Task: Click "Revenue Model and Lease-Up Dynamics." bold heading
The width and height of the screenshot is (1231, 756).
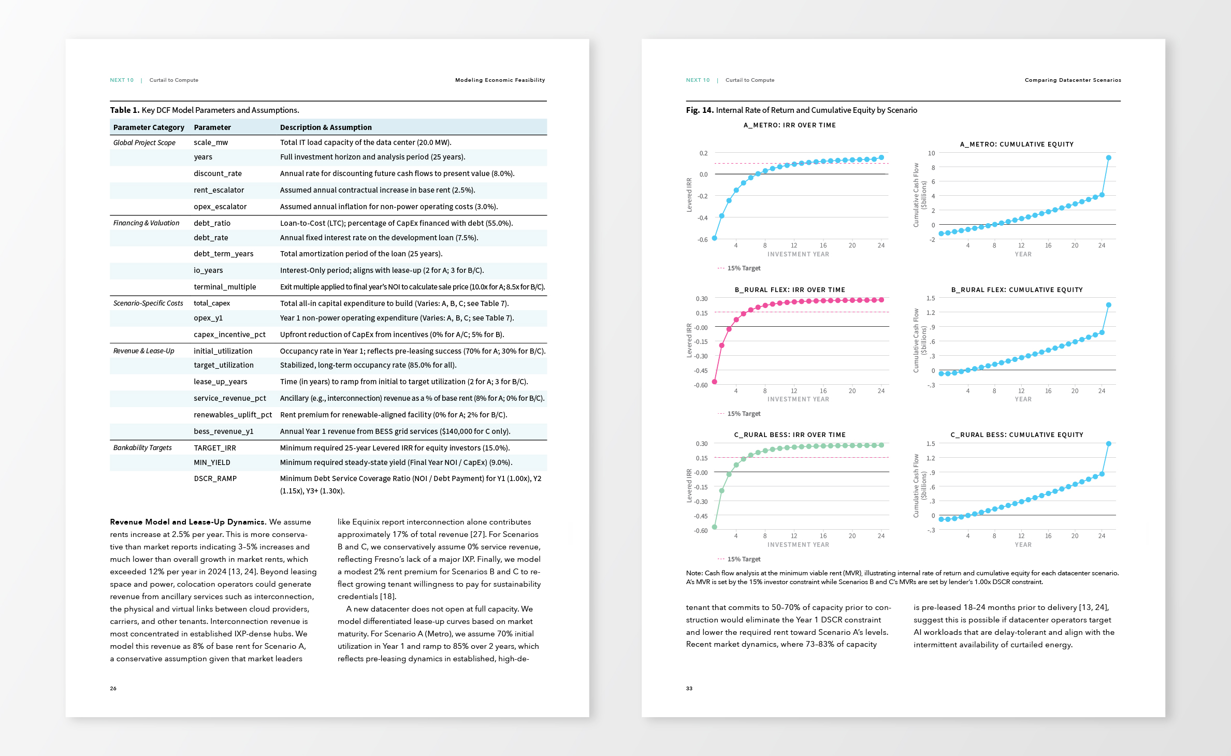Action: coord(188,522)
